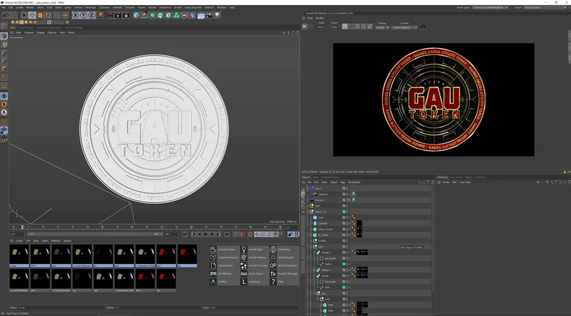This screenshot has height=316, width=571.
Task: Collapse the GAU null object
Action: pyautogui.click(x=311, y=247)
